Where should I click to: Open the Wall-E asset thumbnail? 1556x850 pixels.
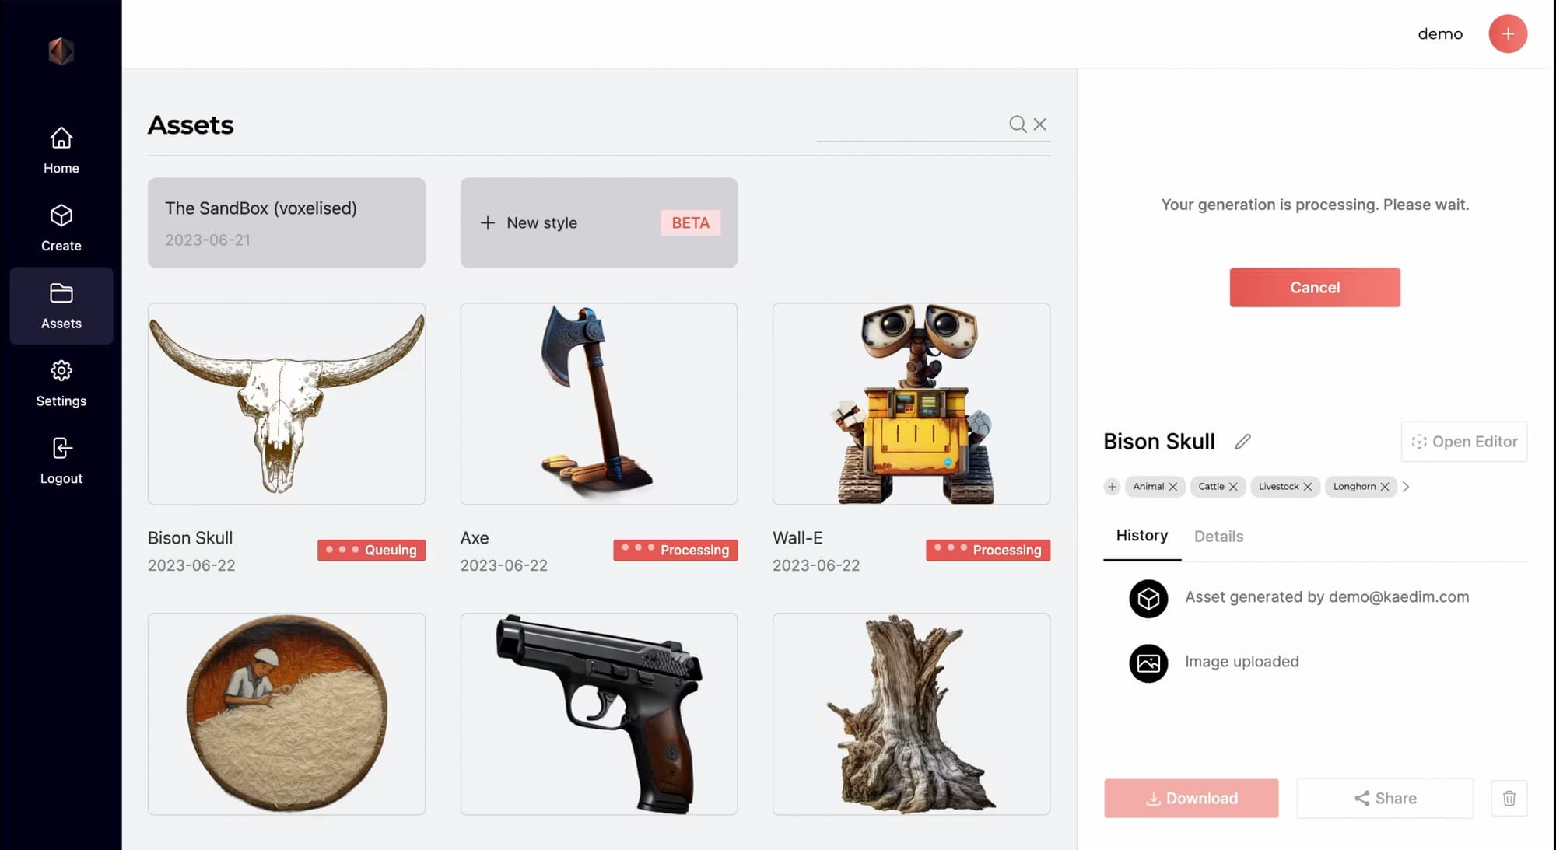(x=911, y=404)
